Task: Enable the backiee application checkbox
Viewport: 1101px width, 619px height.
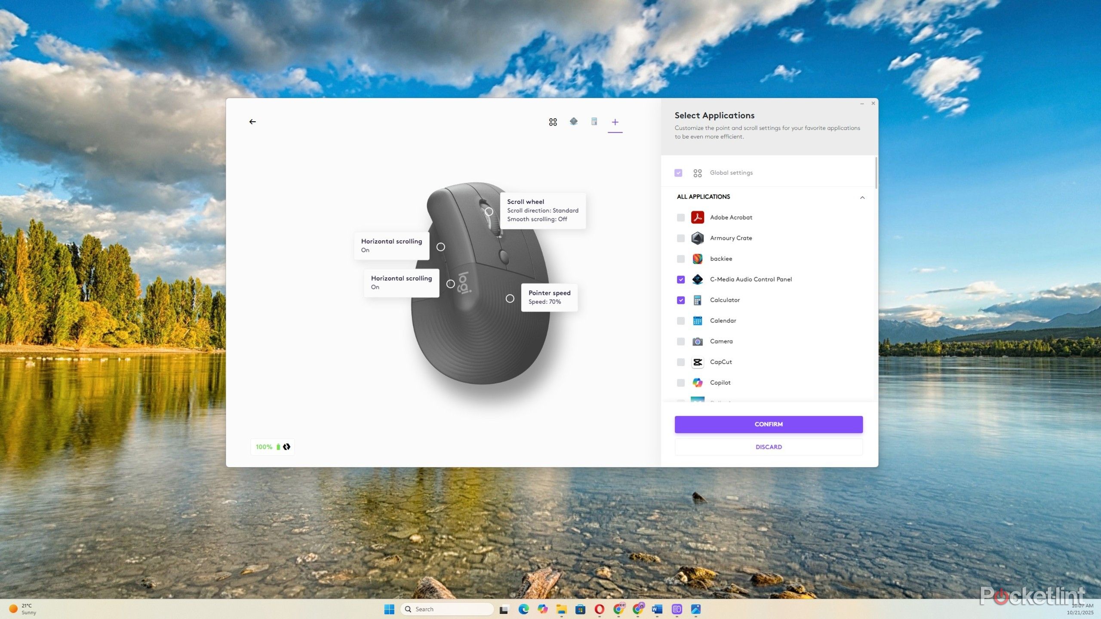Action: coord(680,259)
